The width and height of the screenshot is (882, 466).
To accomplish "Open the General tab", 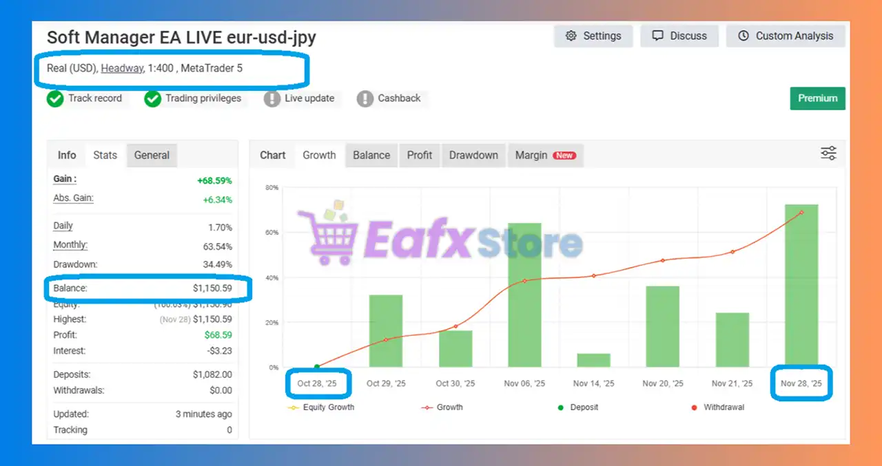I will coord(152,155).
